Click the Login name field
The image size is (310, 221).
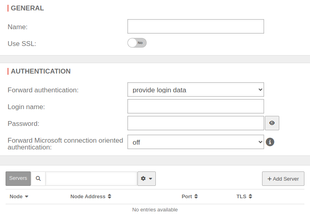pyautogui.click(x=196, y=106)
